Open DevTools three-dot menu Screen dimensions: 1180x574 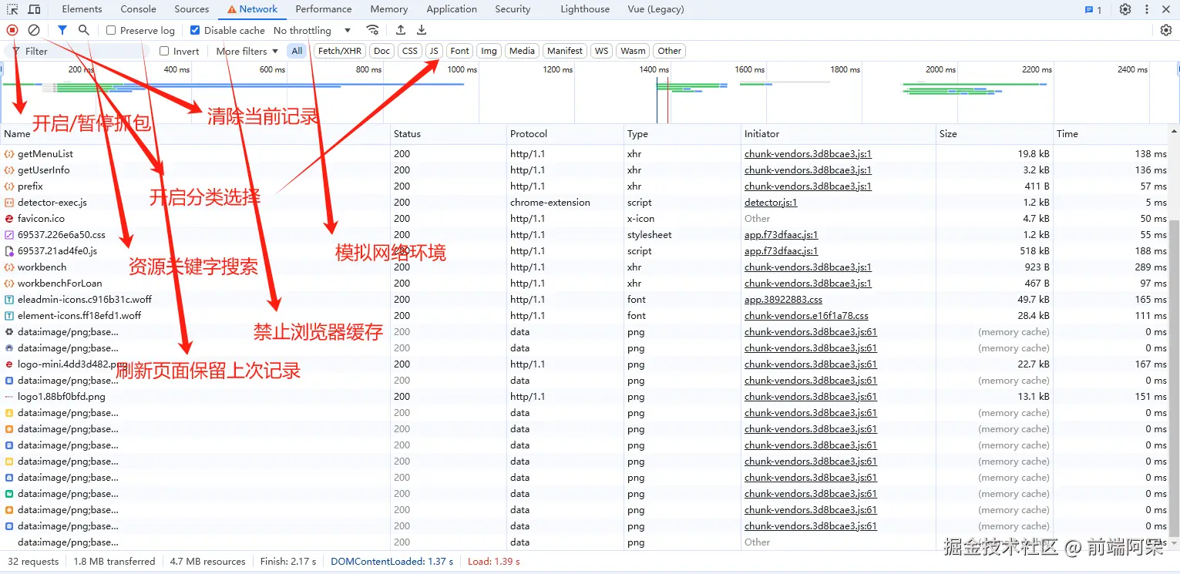[x=1147, y=9]
